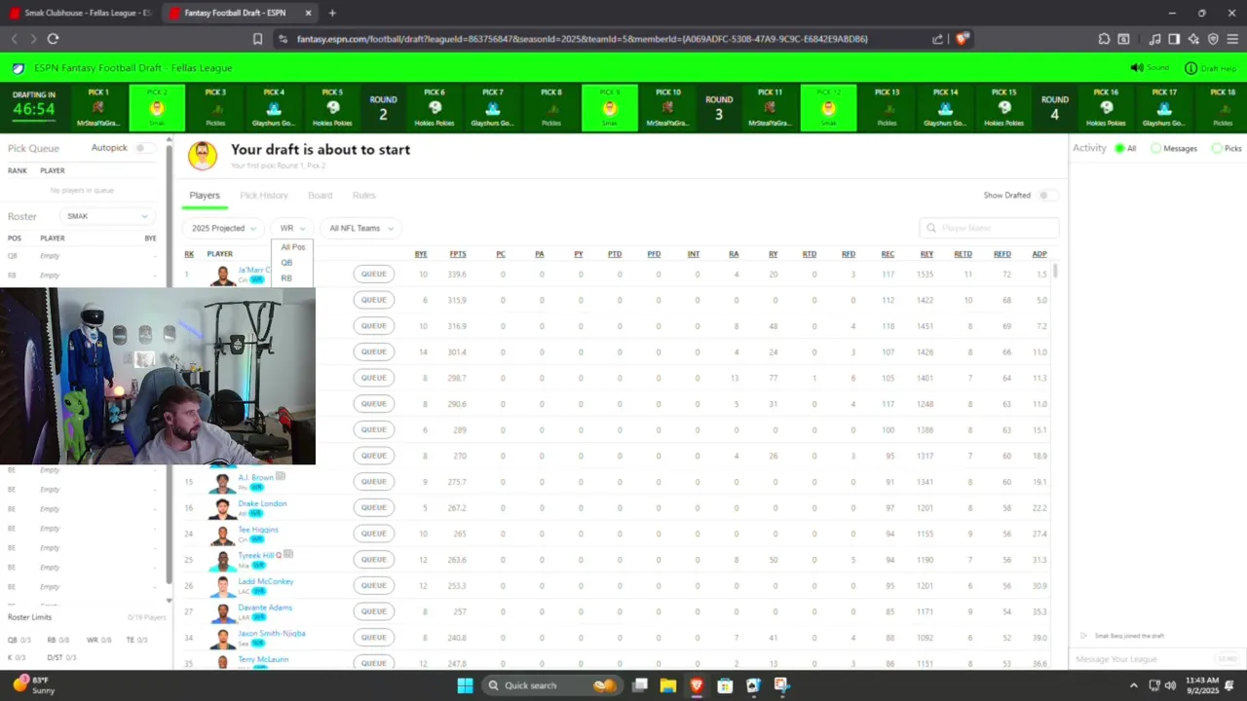The width and height of the screenshot is (1247, 701).
Task: Click the team avatar beside draft heading
Action: (203, 156)
